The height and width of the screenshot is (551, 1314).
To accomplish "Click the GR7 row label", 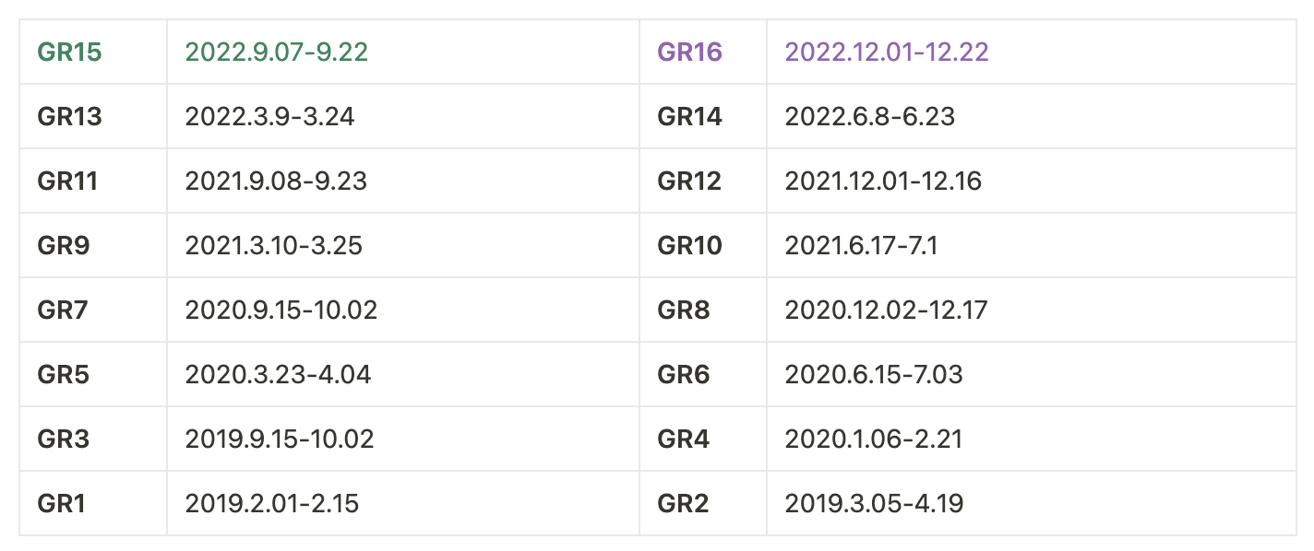I will pos(63,310).
